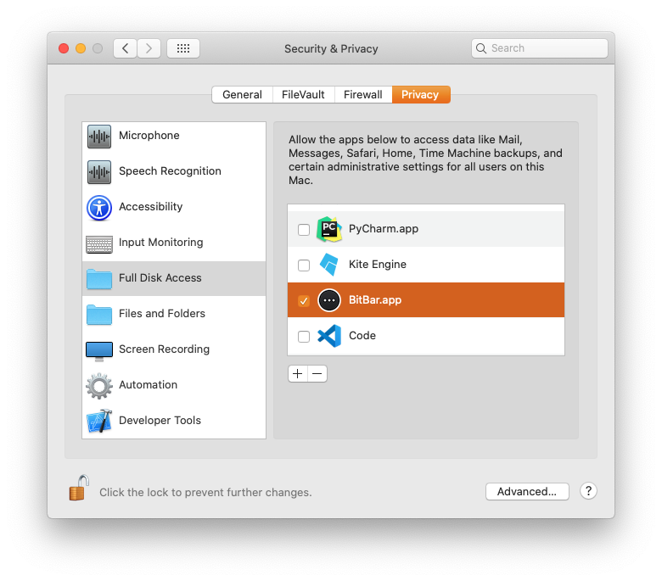Viewport: 662px width, 581px height.
Task: Go forward with the right arrow
Action: [x=149, y=48]
